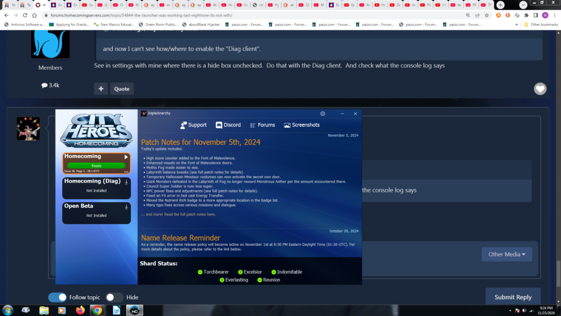Open the Chrome profile N avatar
The height and width of the screenshot is (316, 561).
(545, 15)
